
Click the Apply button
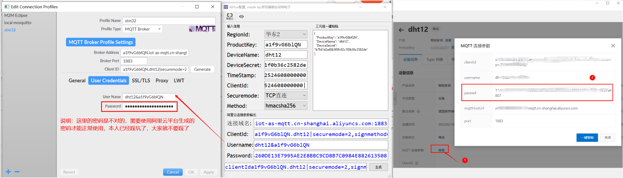click(209, 172)
